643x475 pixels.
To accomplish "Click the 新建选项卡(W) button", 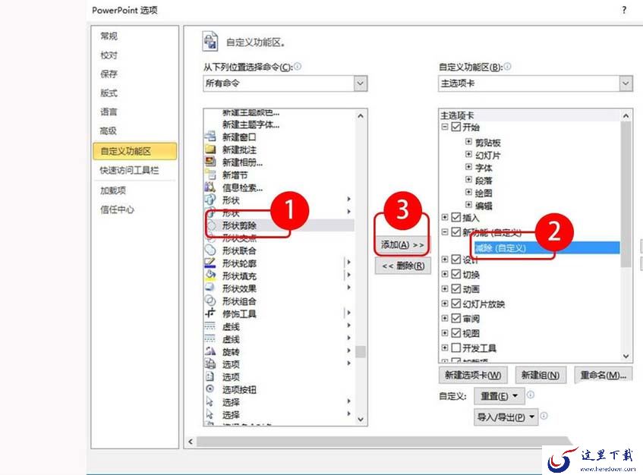I will [x=473, y=375].
